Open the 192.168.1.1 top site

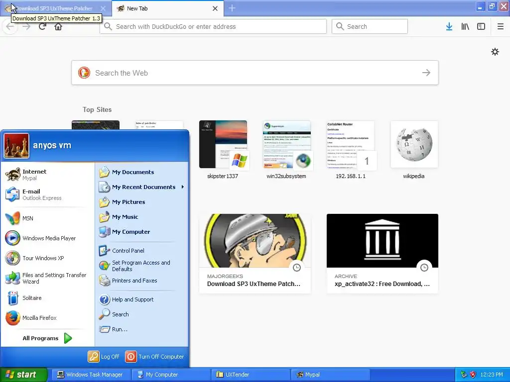(351, 150)
